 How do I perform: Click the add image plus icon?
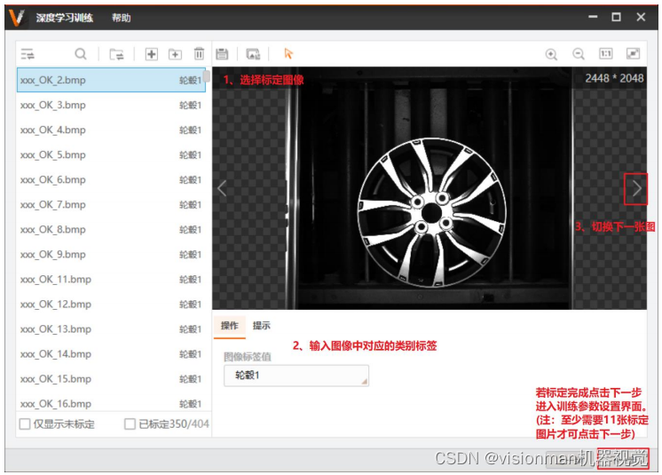151,54
